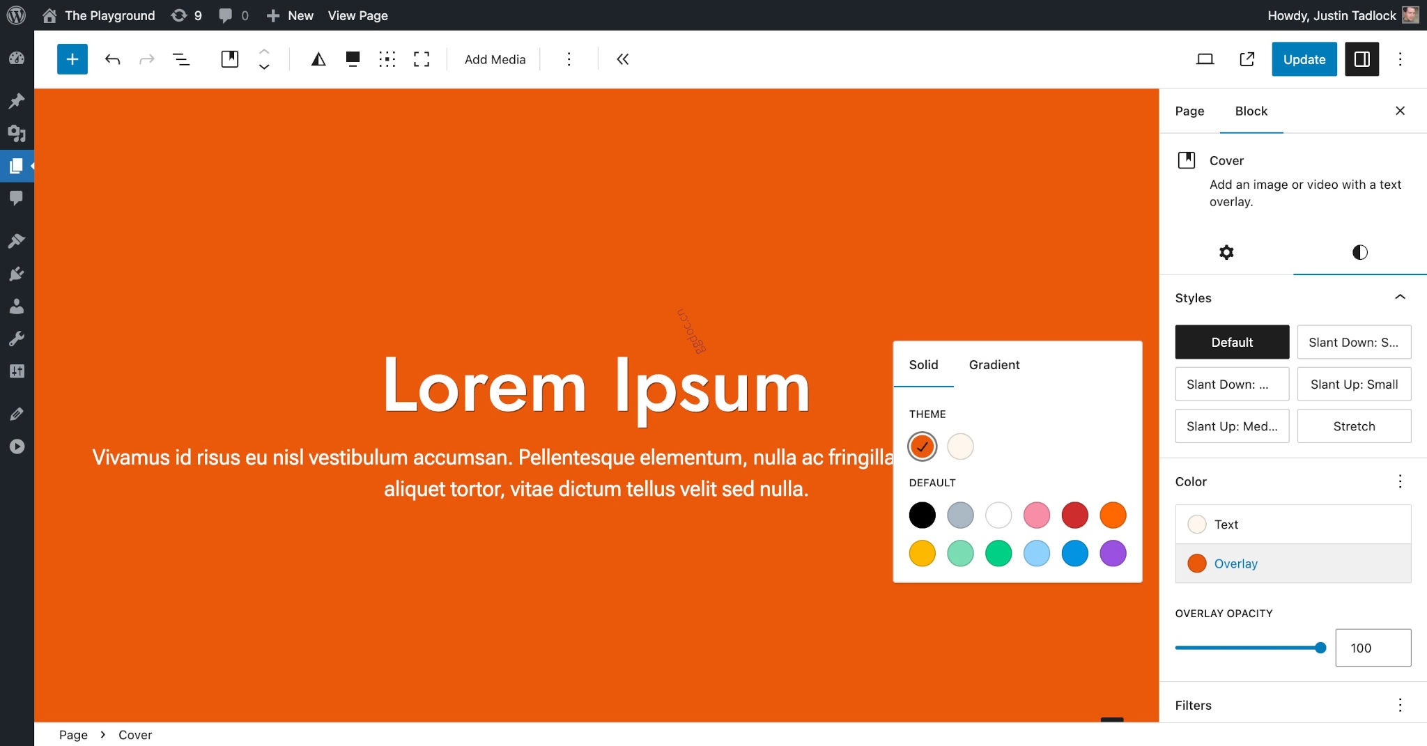This screenshot has height=746, width=1427.
Task: View page in new tab icon
Action: pyautogui.click(x=1247, y=59)
